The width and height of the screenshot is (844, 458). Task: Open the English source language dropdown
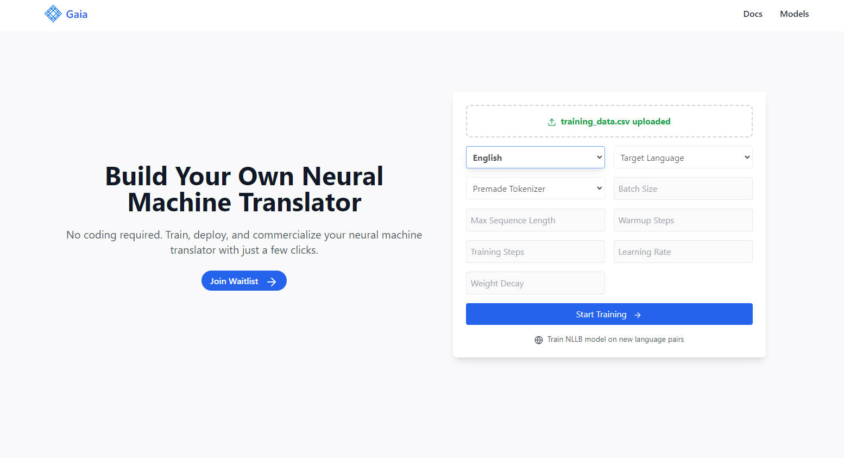535,158
